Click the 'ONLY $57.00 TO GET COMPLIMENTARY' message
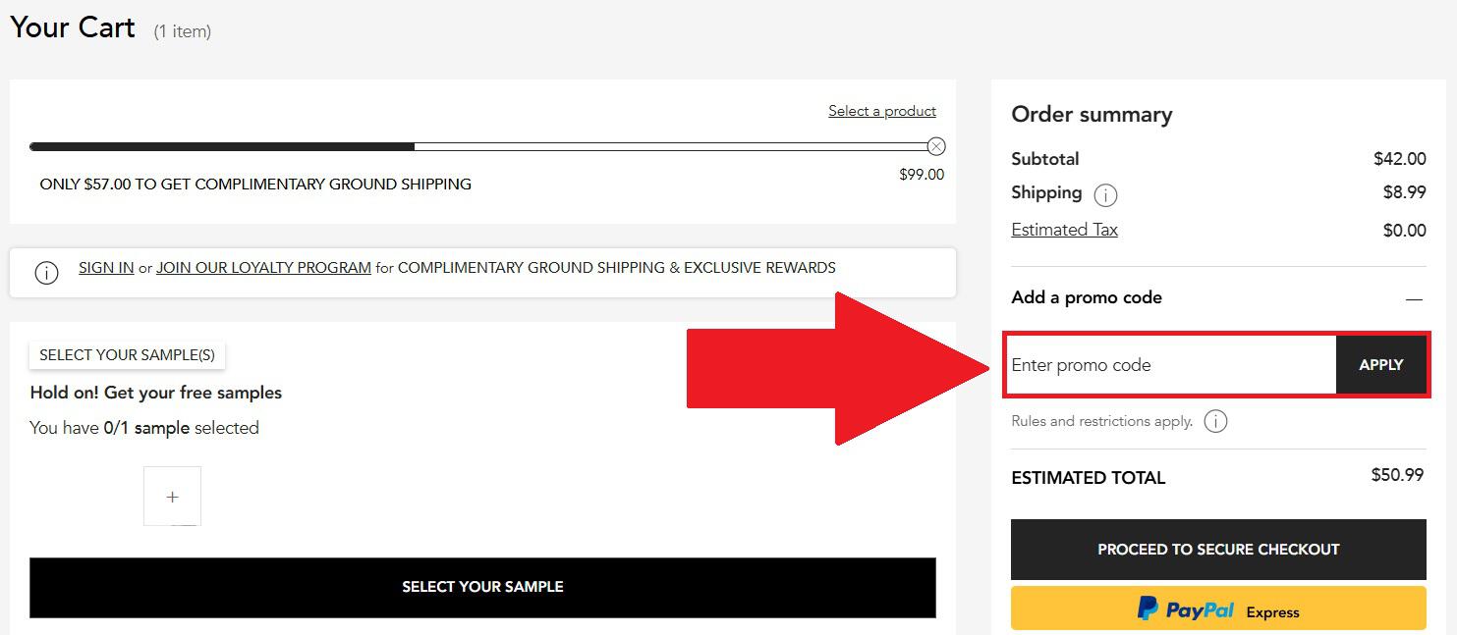Screen dimensions: 1457x635 pos(255,185)
